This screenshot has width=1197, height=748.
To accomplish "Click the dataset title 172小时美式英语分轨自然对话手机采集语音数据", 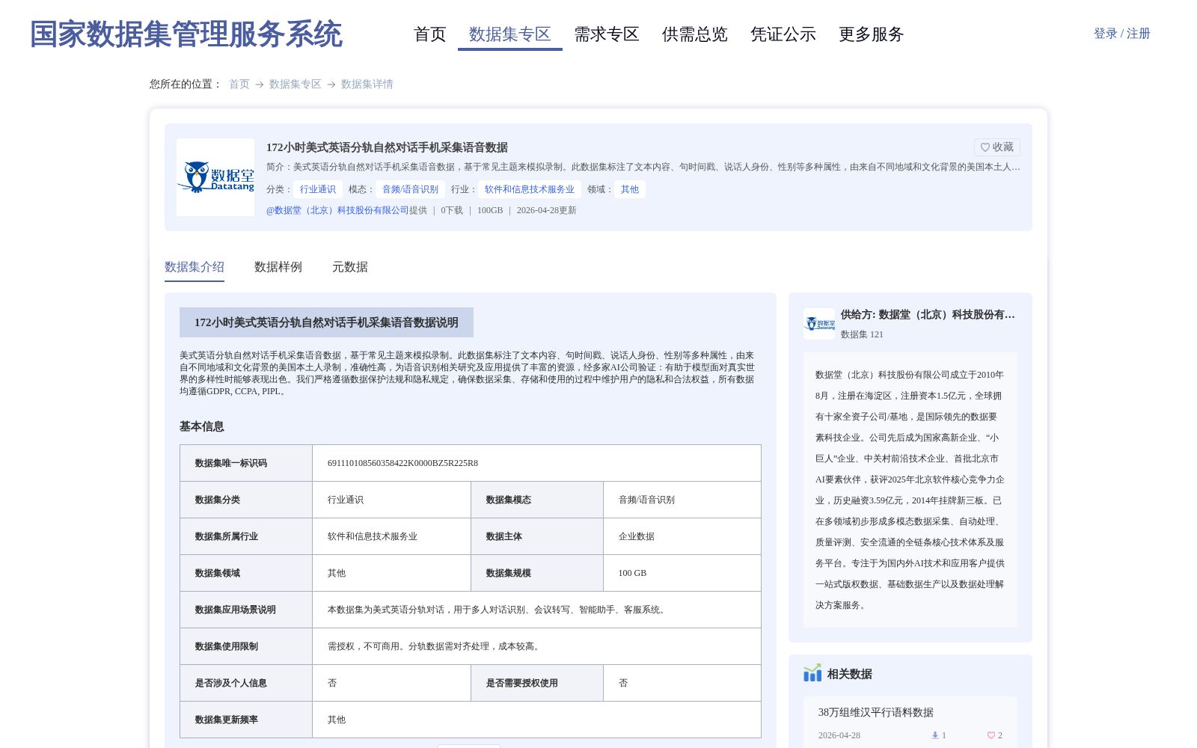I will tap(387, 147).
